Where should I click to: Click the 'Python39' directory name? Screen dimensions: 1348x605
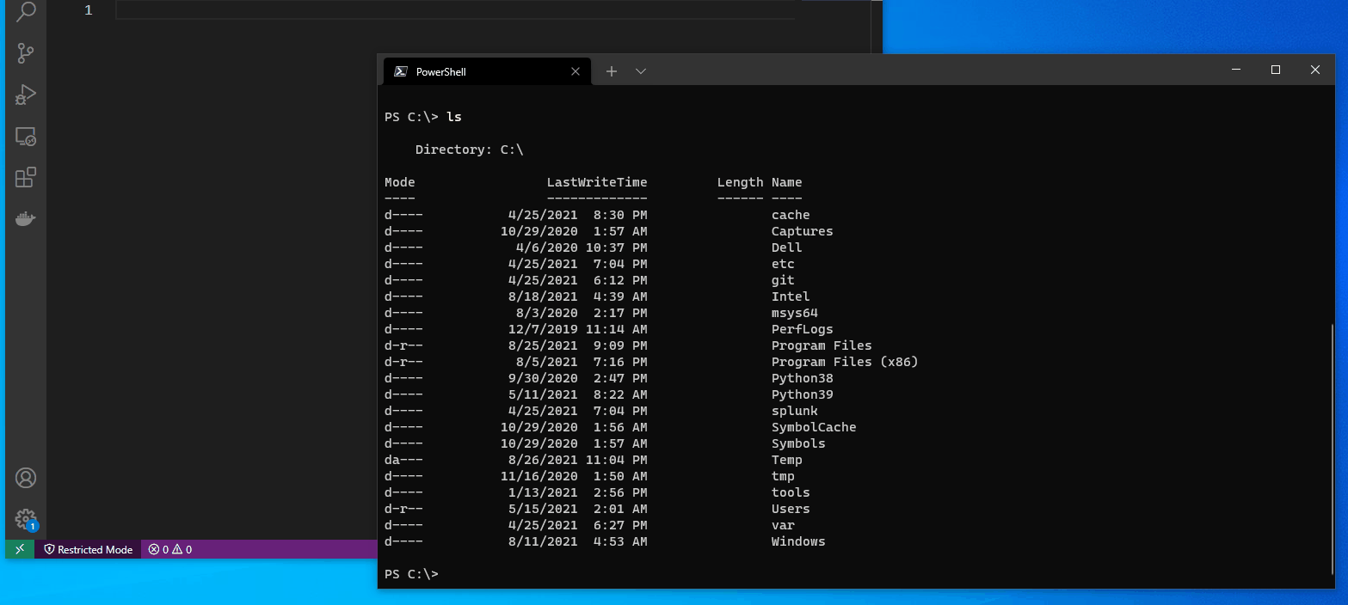pos(803,394)
